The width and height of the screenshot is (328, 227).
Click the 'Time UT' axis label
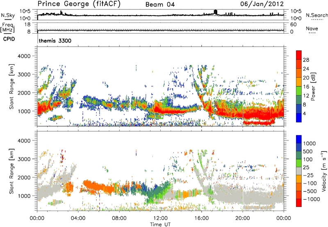tap(160, 225)
